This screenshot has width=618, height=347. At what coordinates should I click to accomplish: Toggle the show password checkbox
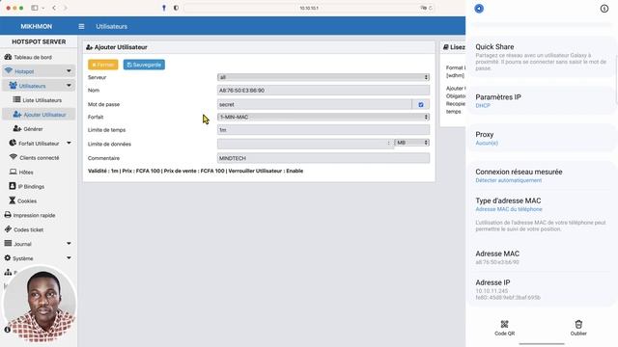click(421, 105)
